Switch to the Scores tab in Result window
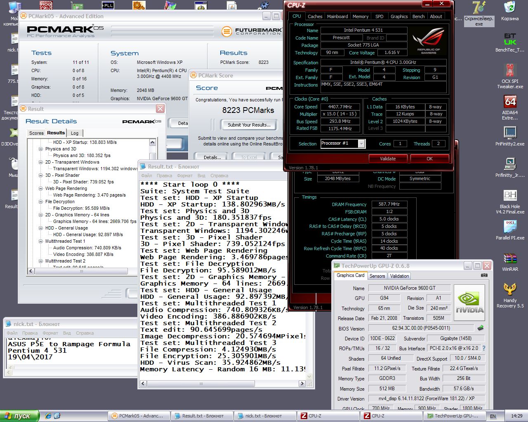This screenshot has width=528, height=422. pos(36,133)
